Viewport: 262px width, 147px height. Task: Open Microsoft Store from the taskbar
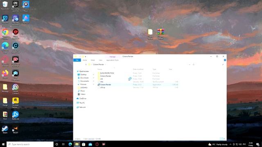(x=84, y=144)
